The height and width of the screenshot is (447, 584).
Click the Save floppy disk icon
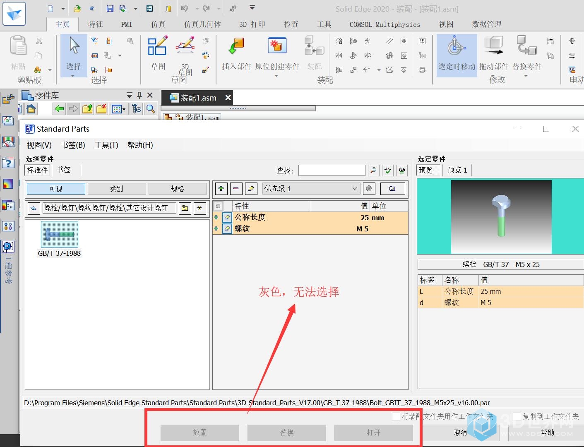pos(110,9)
